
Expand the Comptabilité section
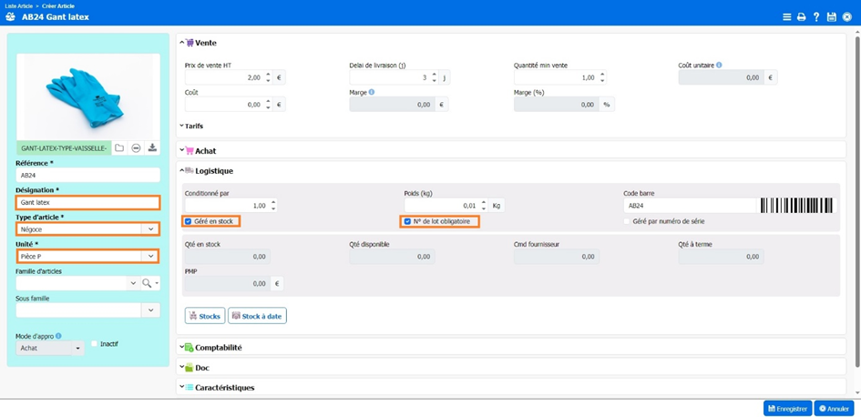(218, 348)
